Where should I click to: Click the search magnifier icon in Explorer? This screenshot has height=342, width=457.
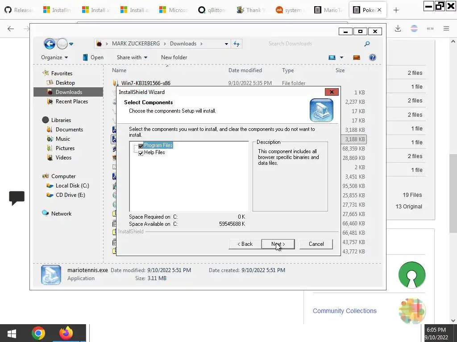[367, 44]
